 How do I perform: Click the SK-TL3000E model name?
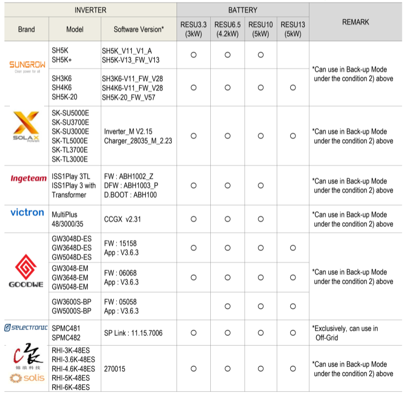tap(70, 159)
